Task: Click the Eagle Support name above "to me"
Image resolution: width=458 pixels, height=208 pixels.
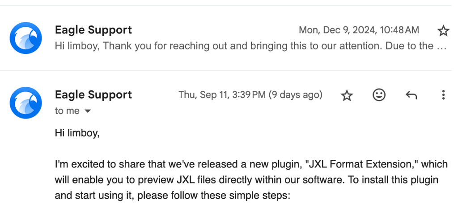Action: (93, 94)
